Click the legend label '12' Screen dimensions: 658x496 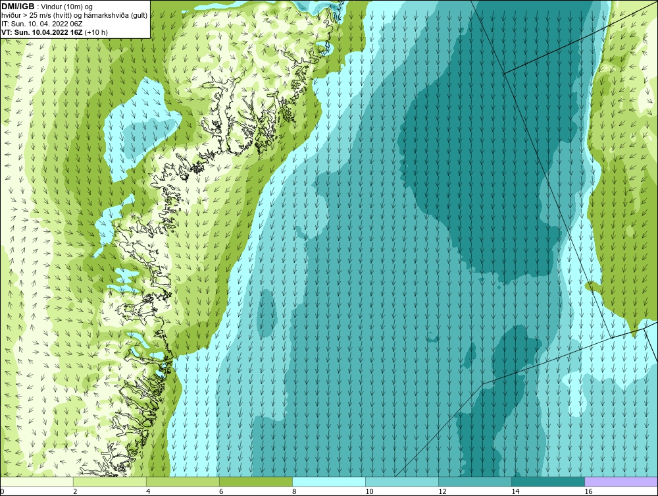(x=442, y=491)
